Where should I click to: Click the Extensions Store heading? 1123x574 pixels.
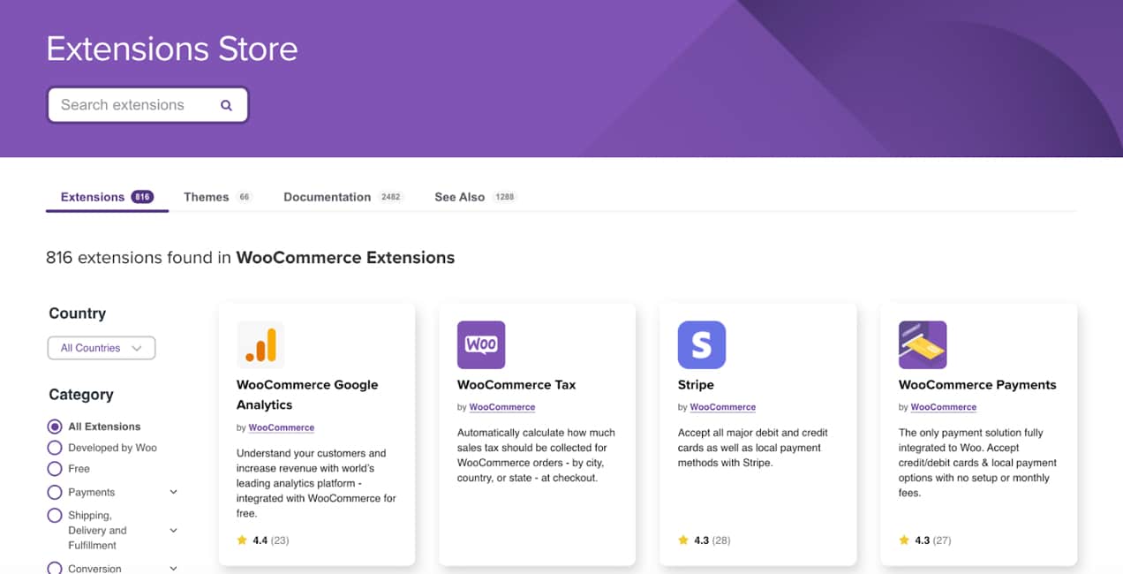pos(172,49)
